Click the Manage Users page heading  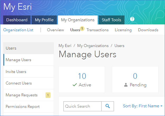click(x=88, y=54)
